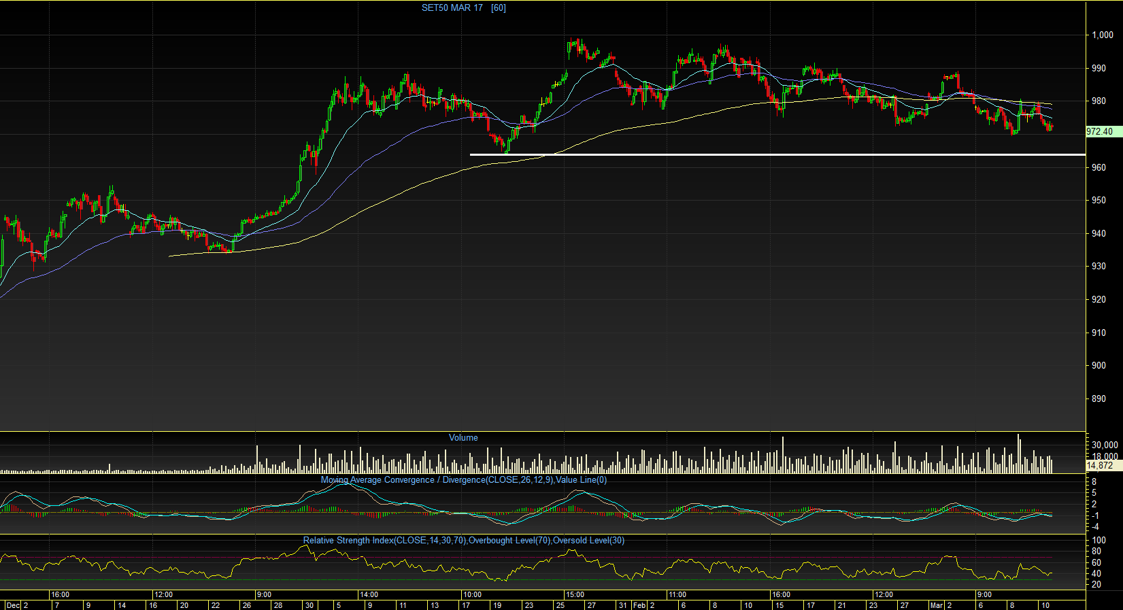Image resolution: width=1123 pixels, height=610 pixels.
Task: Select the Moving Average Convergence / Divergence indicator label
Action: click(464, 480)
